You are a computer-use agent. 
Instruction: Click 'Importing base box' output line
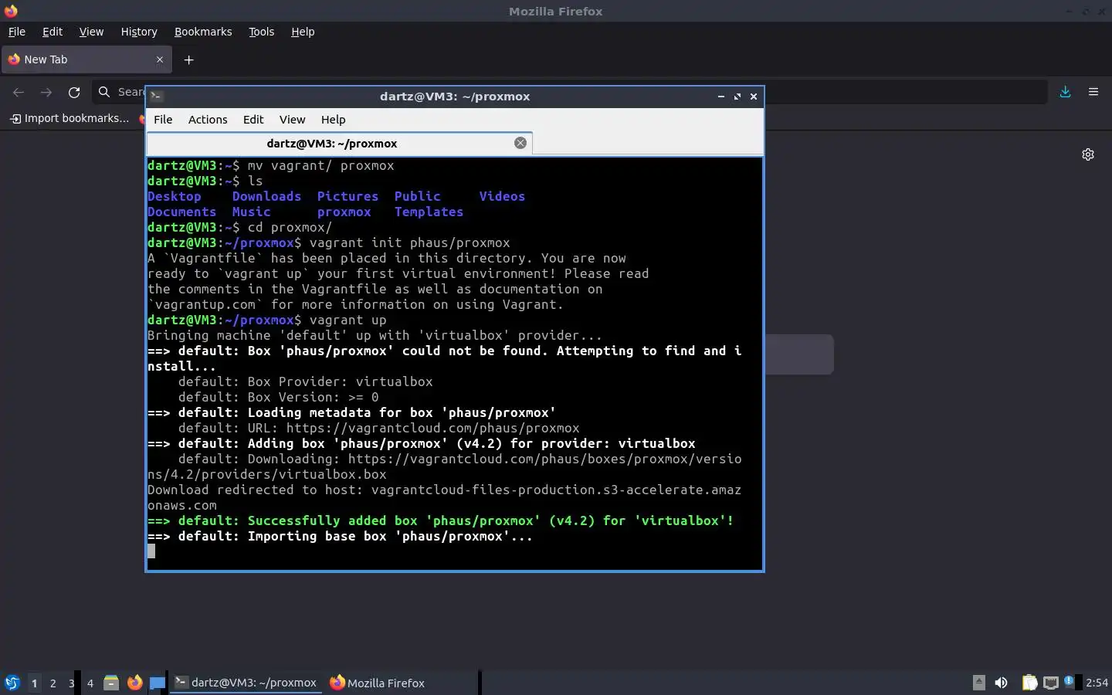(340, 536)
